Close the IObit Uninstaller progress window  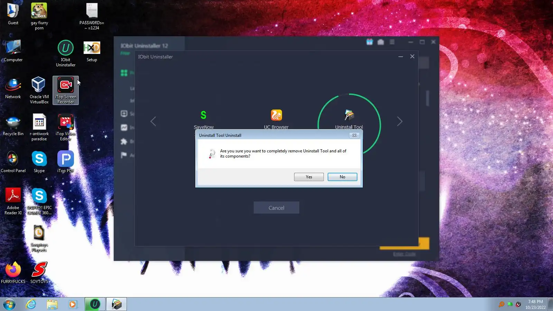coord(412,56)
